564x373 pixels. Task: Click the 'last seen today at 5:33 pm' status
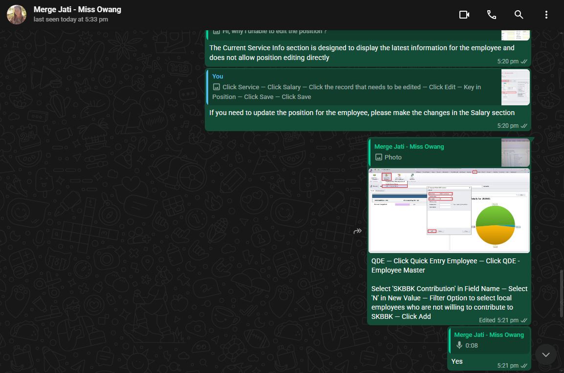(71, 20)
